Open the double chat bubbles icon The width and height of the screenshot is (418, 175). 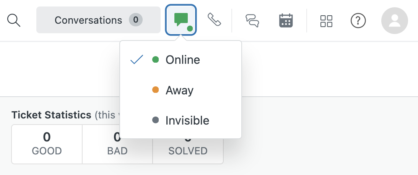click(252, 20)
